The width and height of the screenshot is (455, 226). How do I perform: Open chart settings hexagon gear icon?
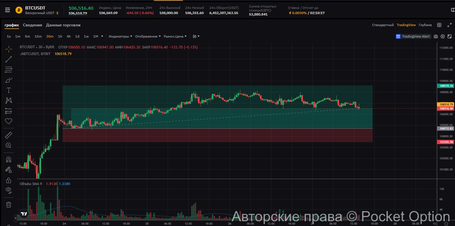click(443, 36)
